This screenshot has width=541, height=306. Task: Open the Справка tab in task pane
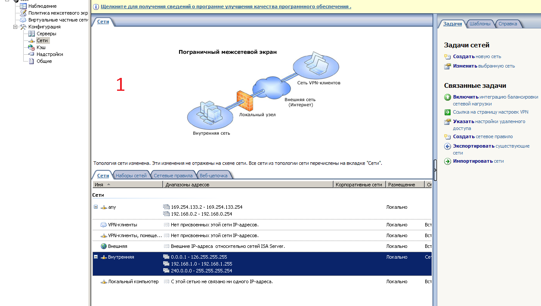[507, 24]
